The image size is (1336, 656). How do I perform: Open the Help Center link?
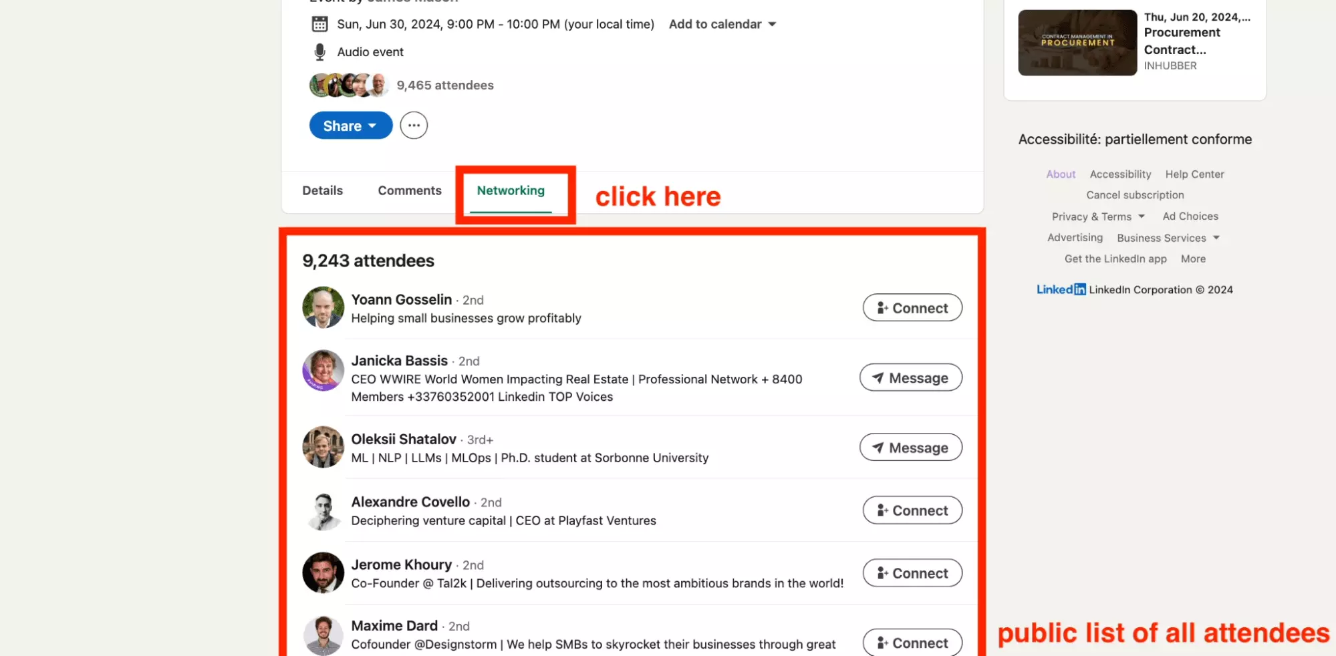click(1194, 174)
